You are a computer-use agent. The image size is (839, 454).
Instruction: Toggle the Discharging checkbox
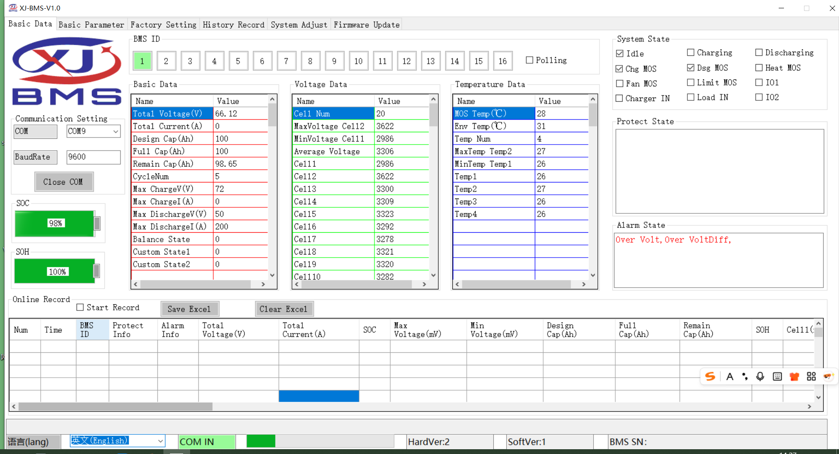(x=759, y=52)
